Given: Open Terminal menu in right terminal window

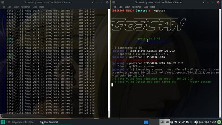Looking at the screenshot, I should [x=136, y=7].
